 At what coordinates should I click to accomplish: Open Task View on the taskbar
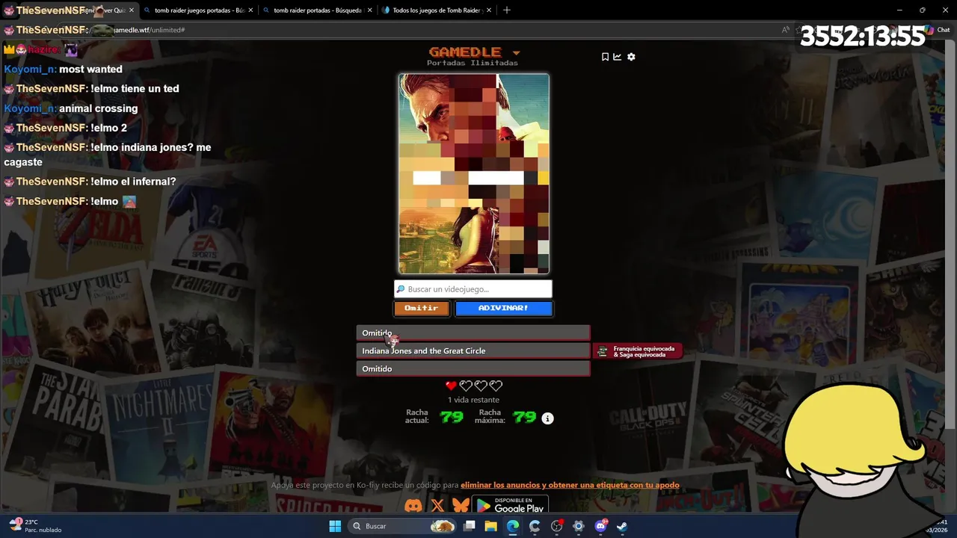[x=470, y=526]
